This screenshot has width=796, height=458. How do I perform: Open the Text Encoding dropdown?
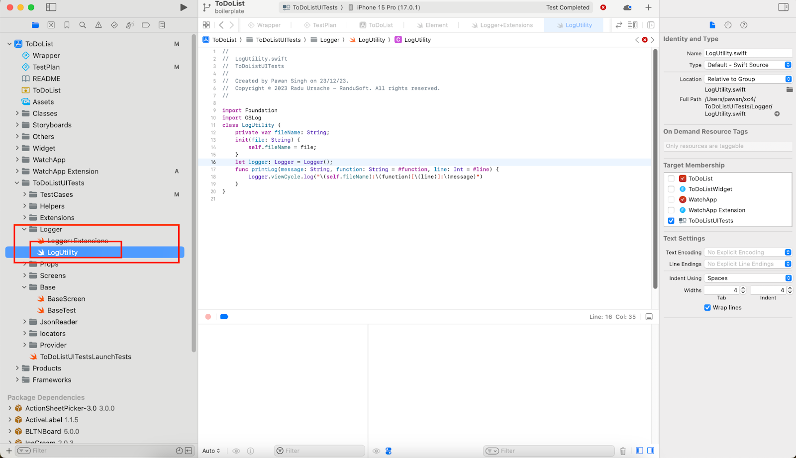click(x=748, y=252)
